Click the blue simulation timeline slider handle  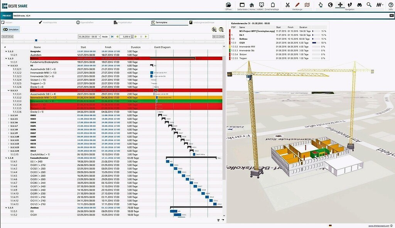pos(36,40)
